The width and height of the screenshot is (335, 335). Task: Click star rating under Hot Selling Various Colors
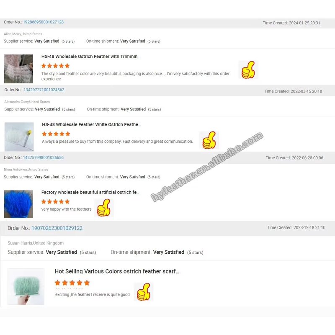(72, 283)
